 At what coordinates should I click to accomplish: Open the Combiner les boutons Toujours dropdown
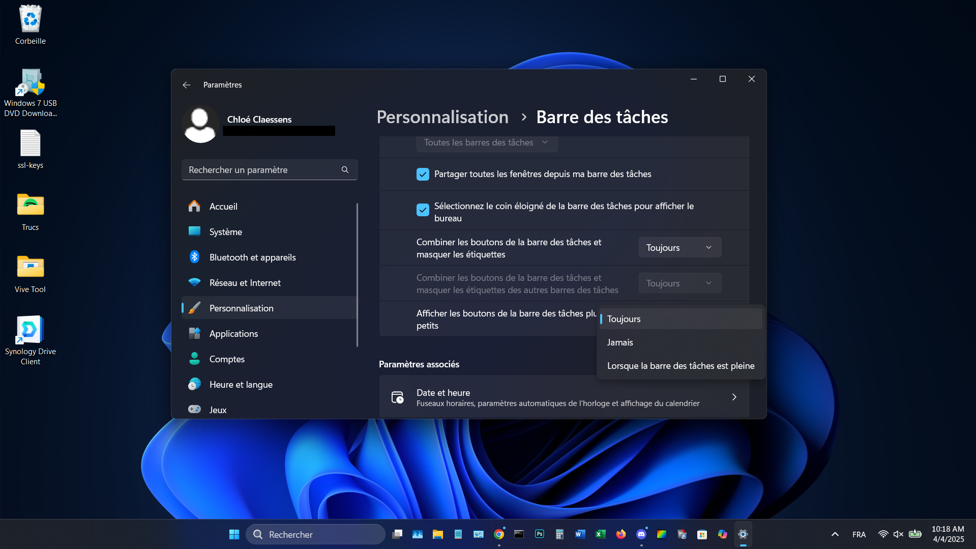click(680, 247)
